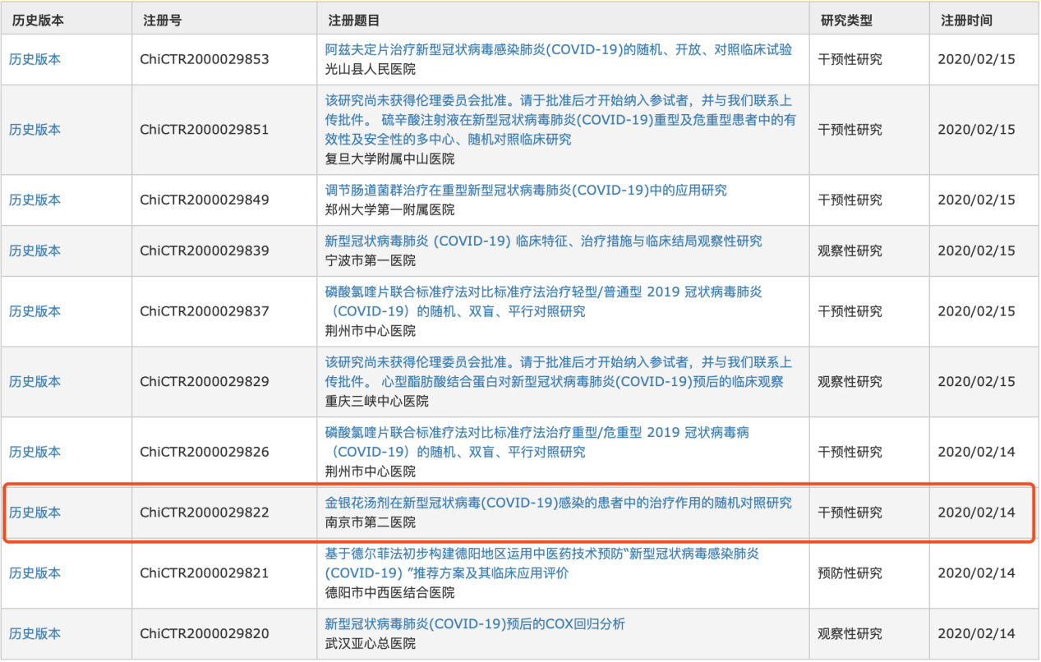The image size is (1041, 662).
Task: Open 历史版本 link for ChiCTR2000029853
Action: 35,60
